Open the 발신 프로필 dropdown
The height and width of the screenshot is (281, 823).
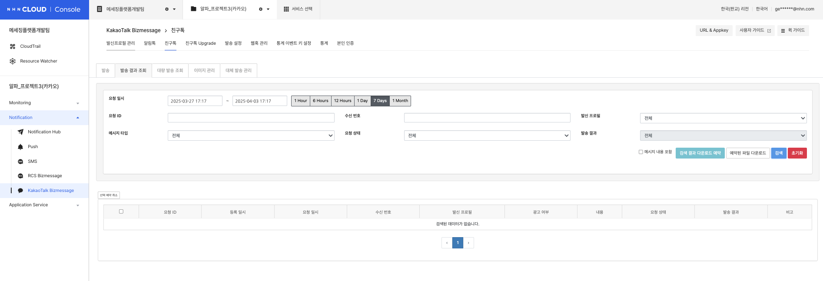tap(723, 118)
